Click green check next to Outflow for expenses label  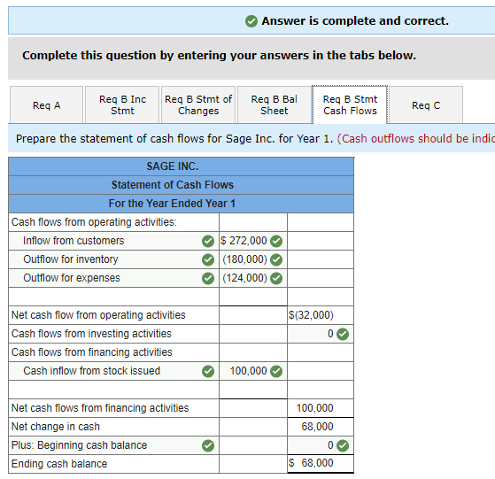208,279
